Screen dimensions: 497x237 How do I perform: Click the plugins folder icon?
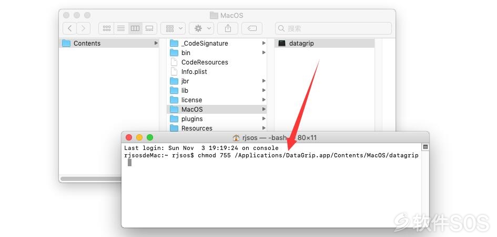[174, 119]
